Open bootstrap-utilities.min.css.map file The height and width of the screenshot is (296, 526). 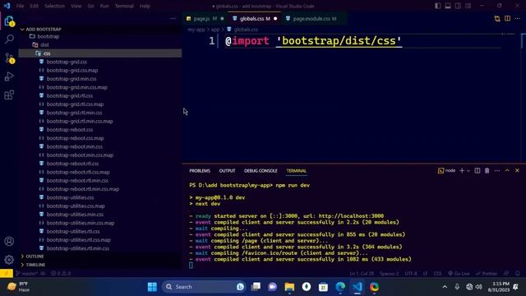point(81,223)
